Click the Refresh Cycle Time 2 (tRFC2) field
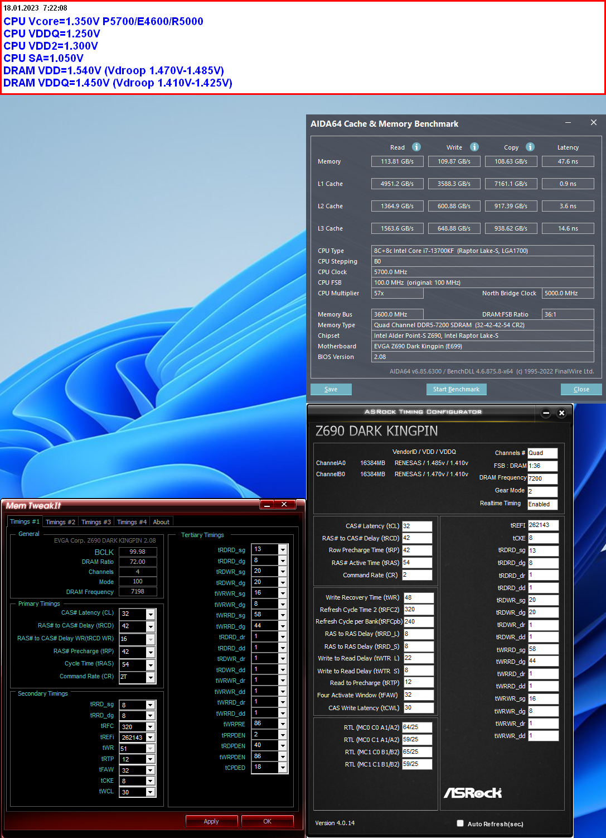Viewport: 606px width, 838px height. tap(418, 610)
